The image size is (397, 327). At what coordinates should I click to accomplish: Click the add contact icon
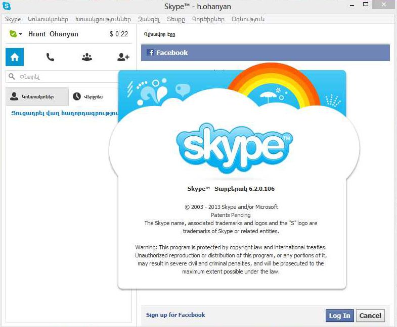(x=123, y=57)
